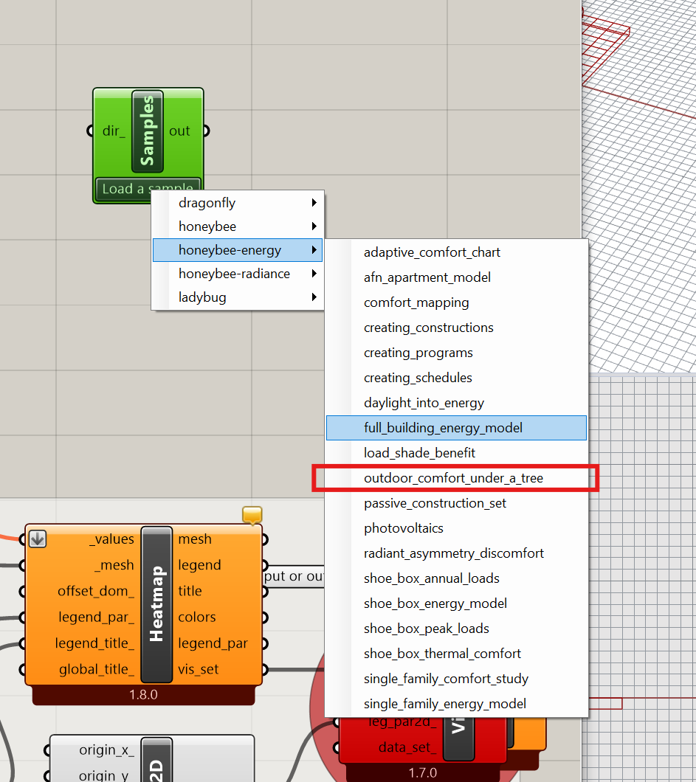Screen dimensions: 696x782
Task: Expand the dragonfly submenu arrow
Action: tap(314, 202)
